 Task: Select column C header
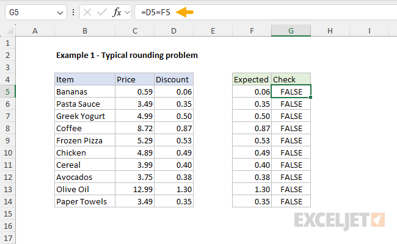point(135,31)
